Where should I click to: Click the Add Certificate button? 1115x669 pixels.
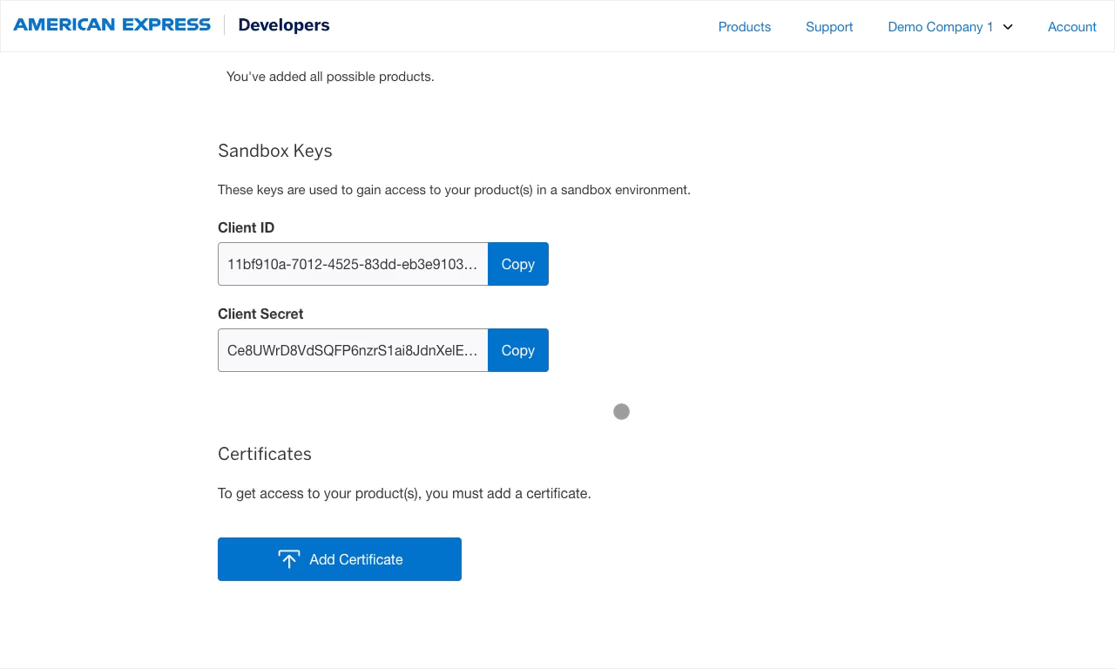coord(340,558)
